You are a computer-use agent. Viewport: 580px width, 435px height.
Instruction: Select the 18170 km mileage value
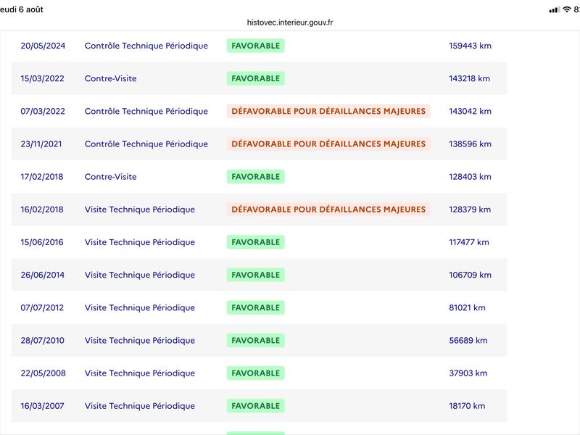(x=467, y=406)
